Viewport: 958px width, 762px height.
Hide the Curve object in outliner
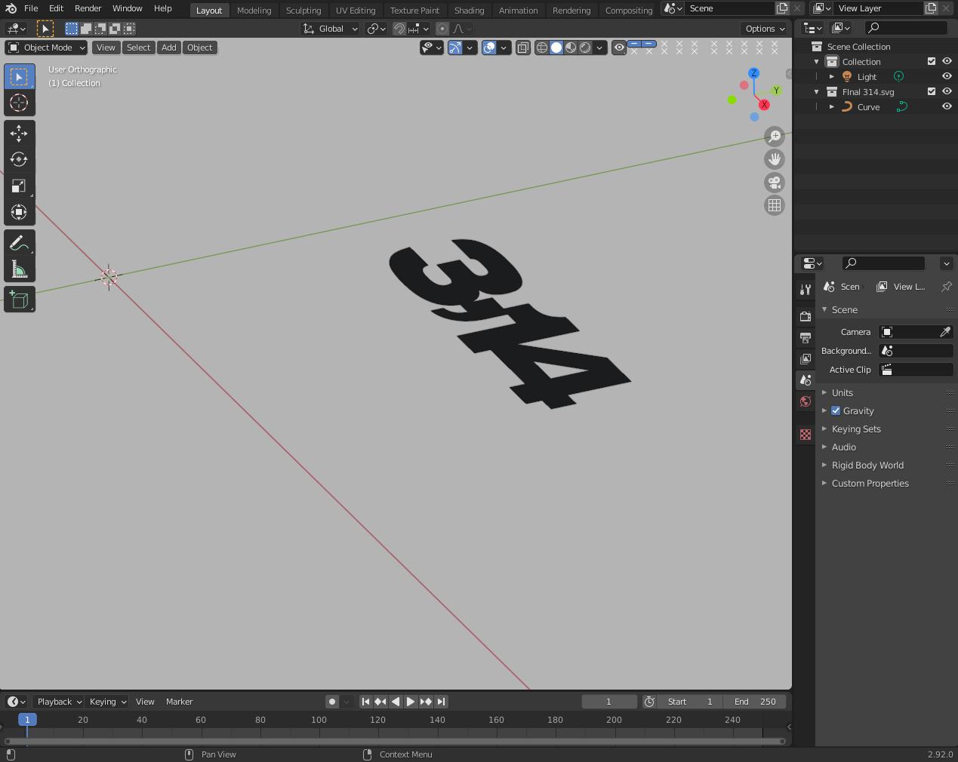pyautogui.click(x=947, y=107)
